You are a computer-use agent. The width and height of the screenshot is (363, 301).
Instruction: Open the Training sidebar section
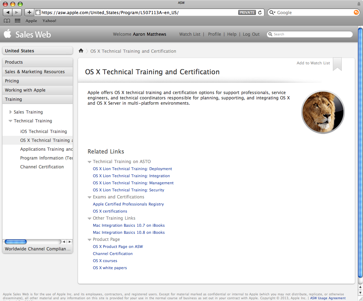click(38, 99)
